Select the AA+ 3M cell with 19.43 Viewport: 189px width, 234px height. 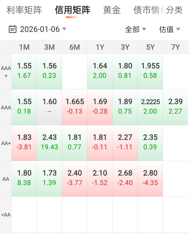pyautogui.click(x=49, y=143)
